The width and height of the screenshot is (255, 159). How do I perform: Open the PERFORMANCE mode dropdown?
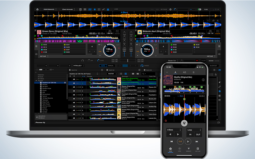pos(50,9)
